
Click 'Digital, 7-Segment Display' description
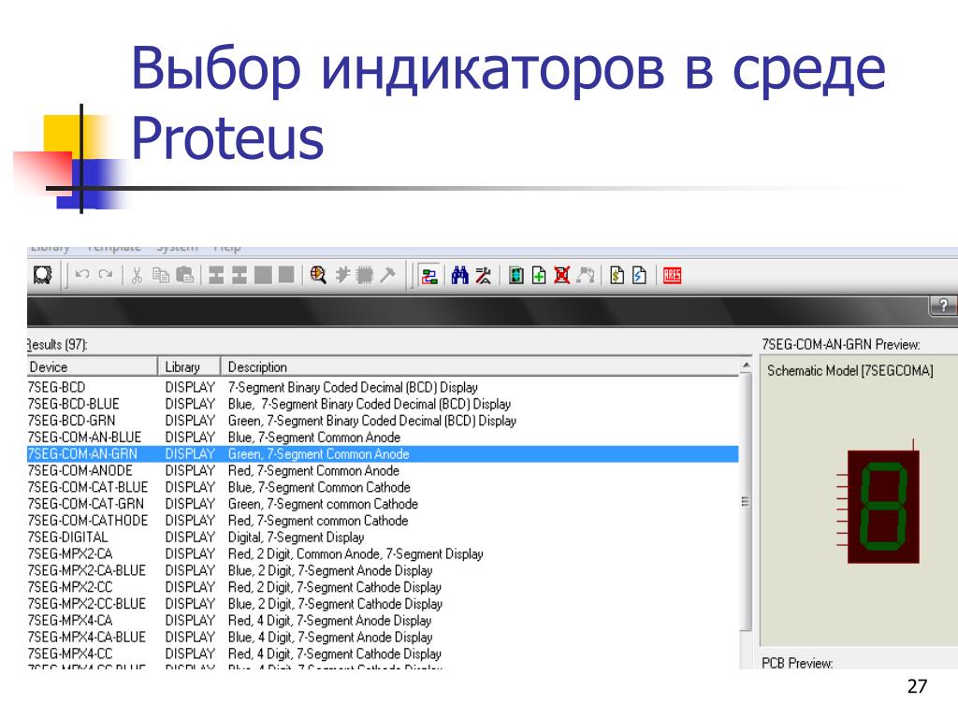[x=296, y=538]
